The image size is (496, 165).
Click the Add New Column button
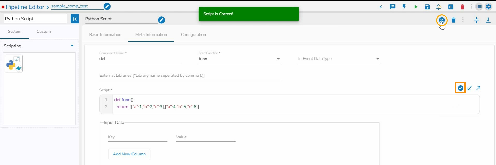tap(129, 154)
